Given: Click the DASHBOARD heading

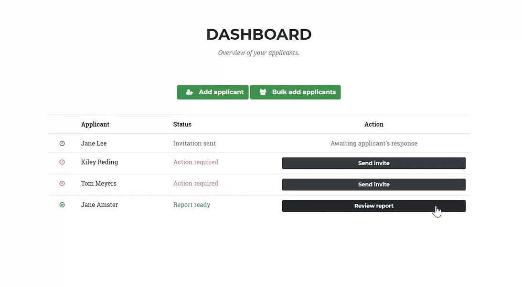Looking at the screenshot, I should pos(259,34).
